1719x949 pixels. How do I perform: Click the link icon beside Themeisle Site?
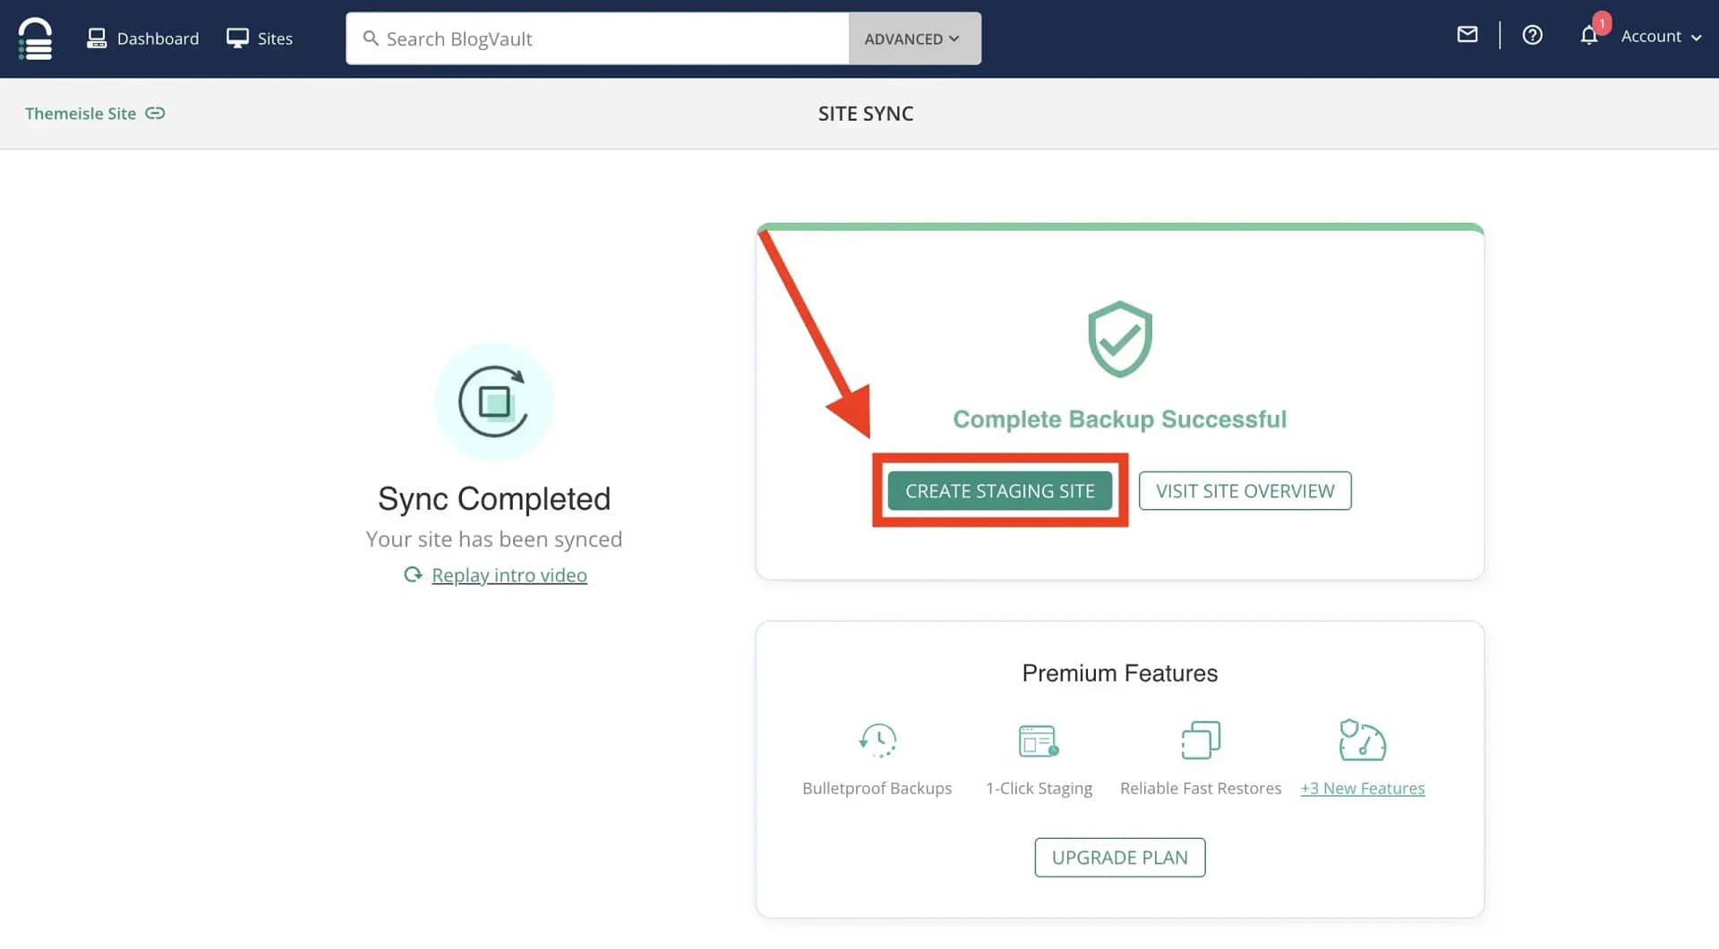point(155,114)
